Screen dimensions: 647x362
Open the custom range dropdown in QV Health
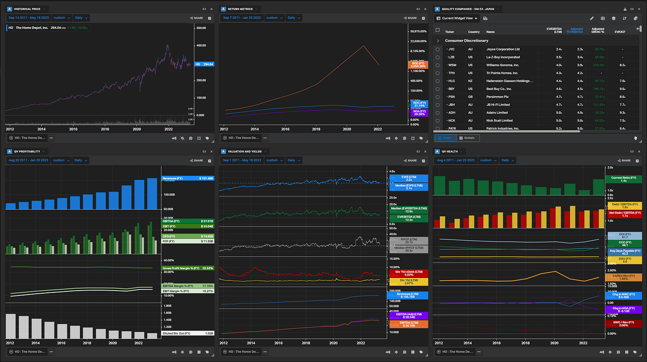pyautogui.click(x=488, y=160)
